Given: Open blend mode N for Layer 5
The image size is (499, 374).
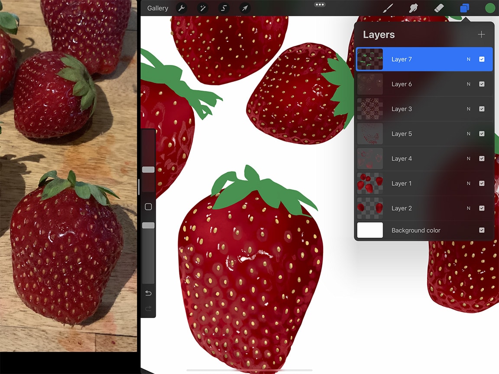Looking at the screenshot, I should pyautogui.click(x=468, y=134).
